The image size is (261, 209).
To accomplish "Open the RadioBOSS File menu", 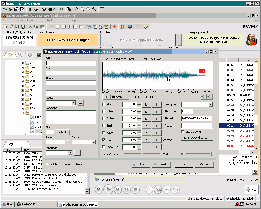I will [4, 20].
